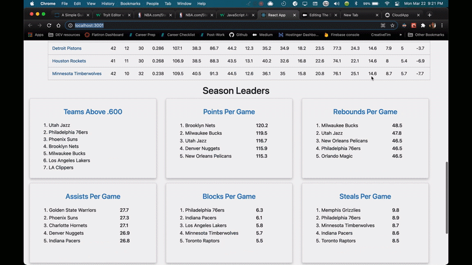Open the Career Checklist bookmark
472x265 pixels.
click(x=178, y=35)
